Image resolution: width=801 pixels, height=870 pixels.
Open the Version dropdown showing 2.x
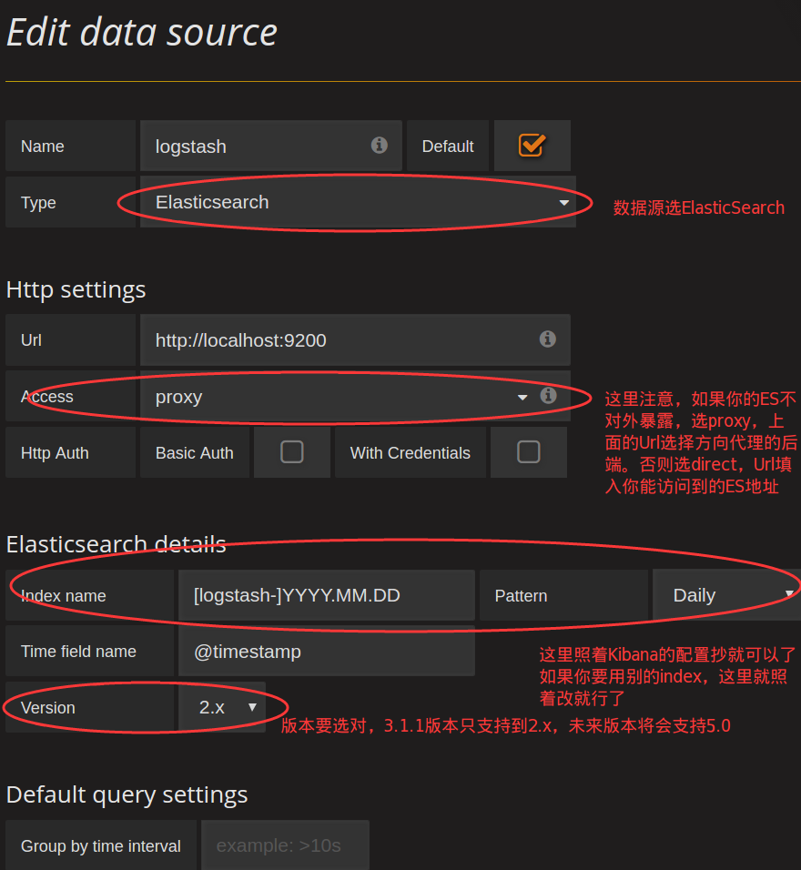(222, 707)
